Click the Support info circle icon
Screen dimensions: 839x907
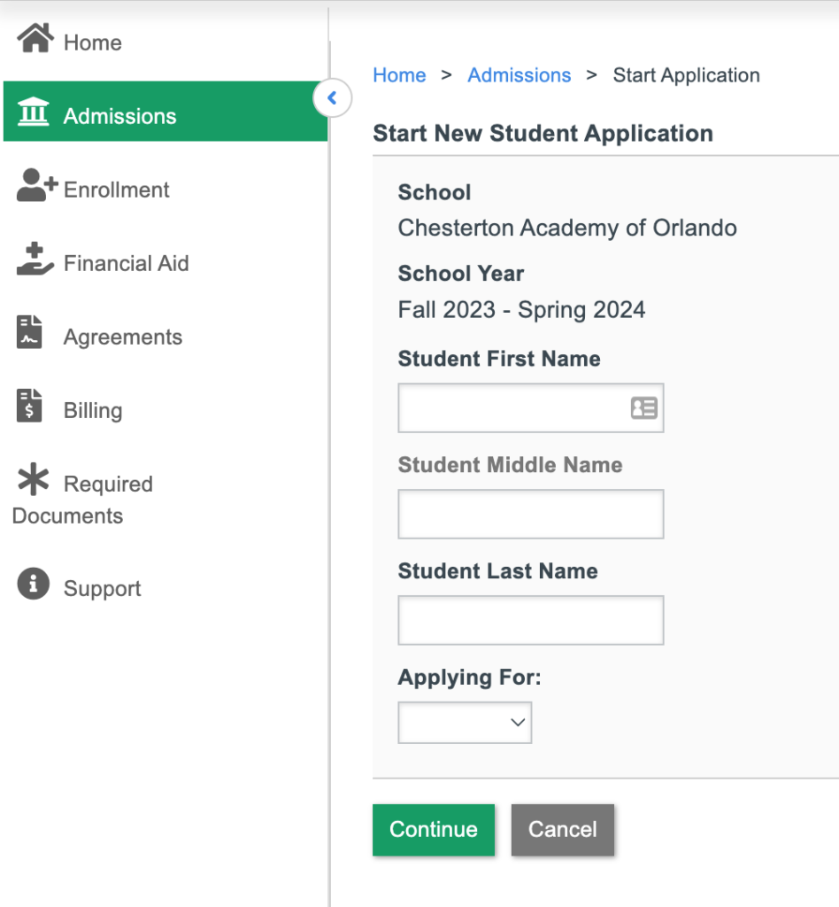coord(34,584)
